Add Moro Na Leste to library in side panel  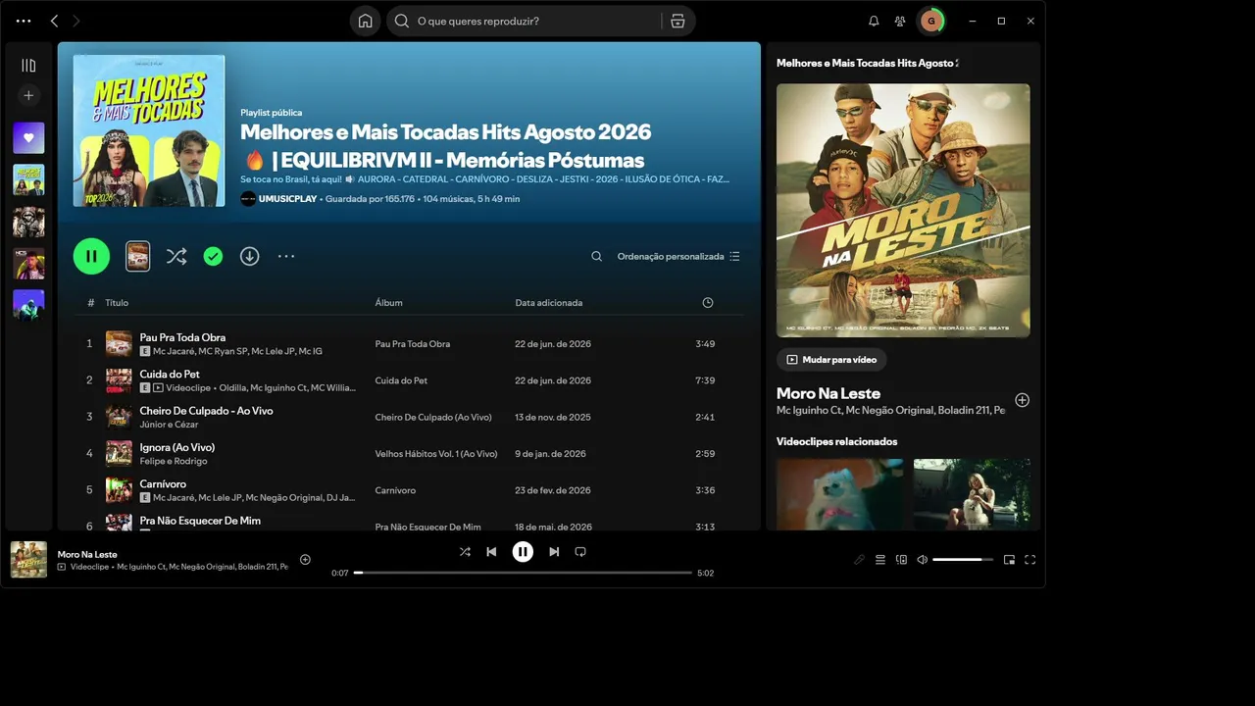[x=1022, y=400]
